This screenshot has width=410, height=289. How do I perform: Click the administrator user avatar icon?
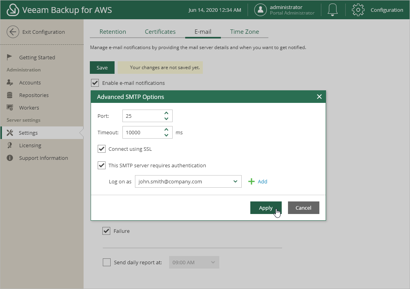point(261,10)
